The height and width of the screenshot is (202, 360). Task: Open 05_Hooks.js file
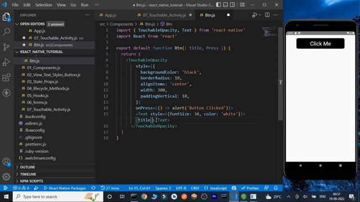pyautogui.click(x=38, y=95)
